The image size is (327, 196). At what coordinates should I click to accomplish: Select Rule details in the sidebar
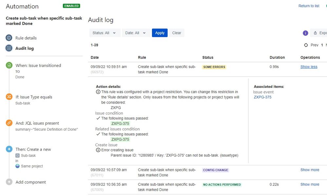tap(26, 38)
